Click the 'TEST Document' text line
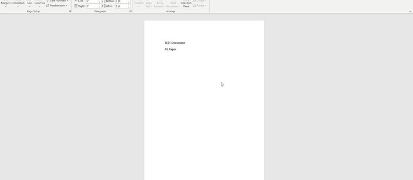The width and height of the screenshot is (413, 180). 174,43
